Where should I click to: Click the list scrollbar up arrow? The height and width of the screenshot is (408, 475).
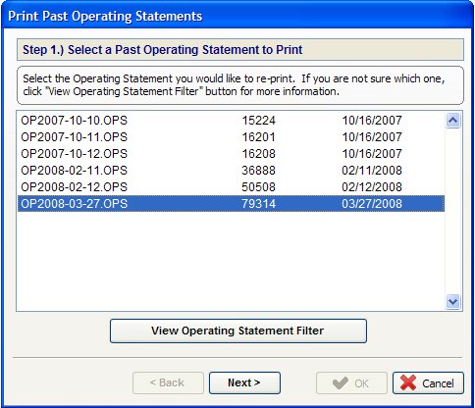pos(453,121)
